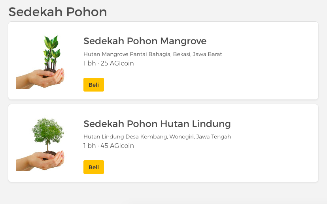Open the Sedekah Pohon Mangrove title
327x204 pixels.
tap(145, 41)
